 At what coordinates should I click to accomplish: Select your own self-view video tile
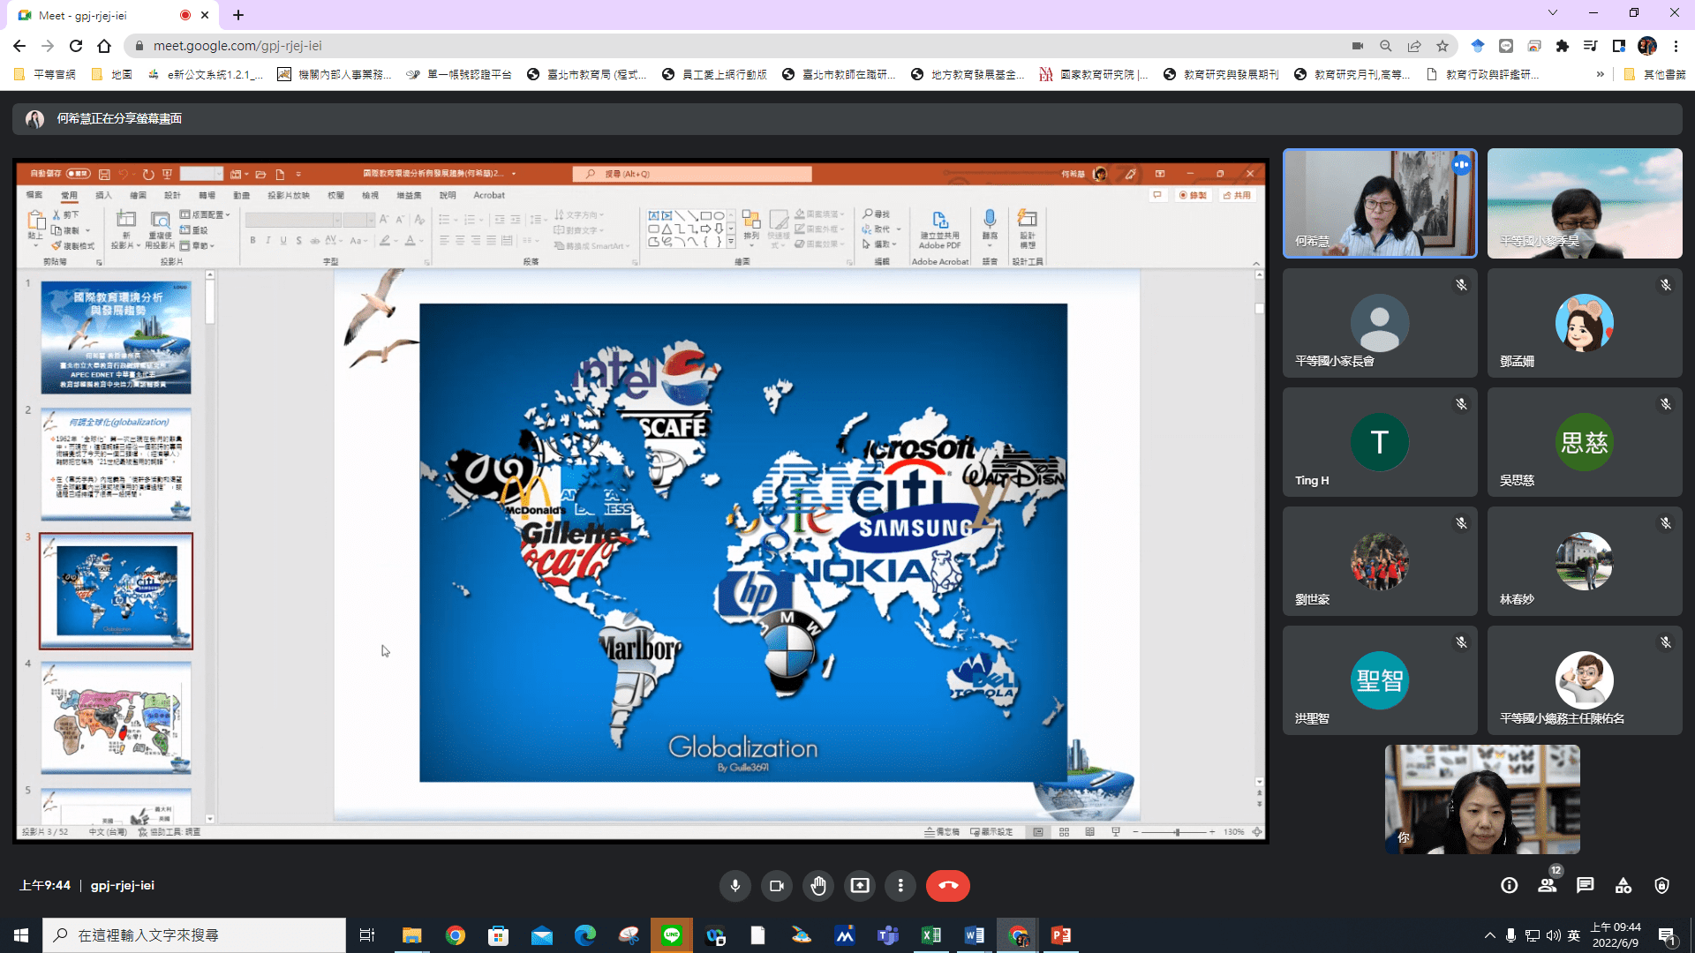pos(1482,799)
